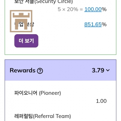Tap the purple 더 보기 button
The height and width of the screenshot is (121, 121).
tap(26, 41)
